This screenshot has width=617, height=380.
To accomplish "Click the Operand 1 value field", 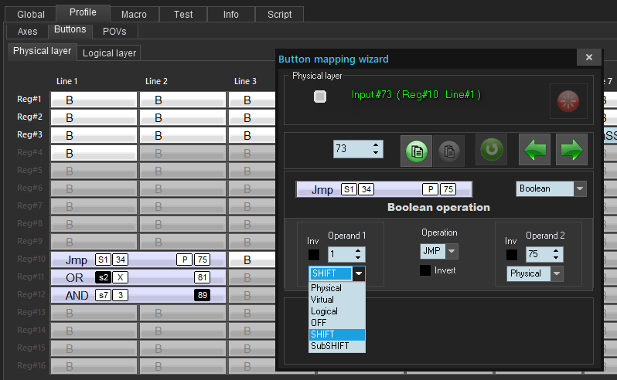I will (341, 254).
